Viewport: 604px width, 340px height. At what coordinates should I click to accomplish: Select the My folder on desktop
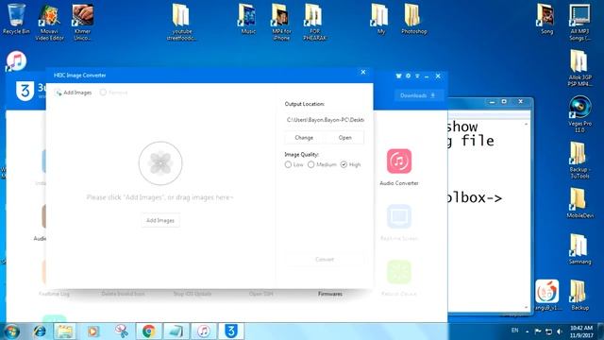[x=380, y=19]
